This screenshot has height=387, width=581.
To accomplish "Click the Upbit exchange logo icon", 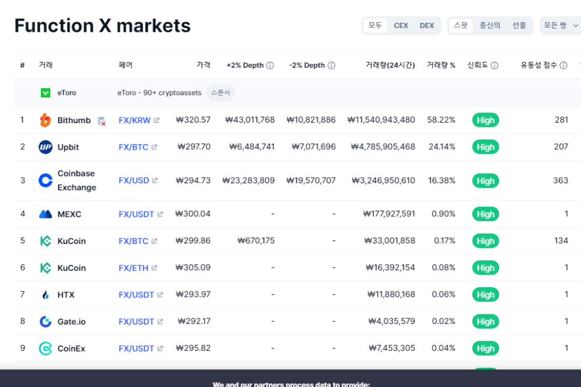I will (x=45, y=147).
